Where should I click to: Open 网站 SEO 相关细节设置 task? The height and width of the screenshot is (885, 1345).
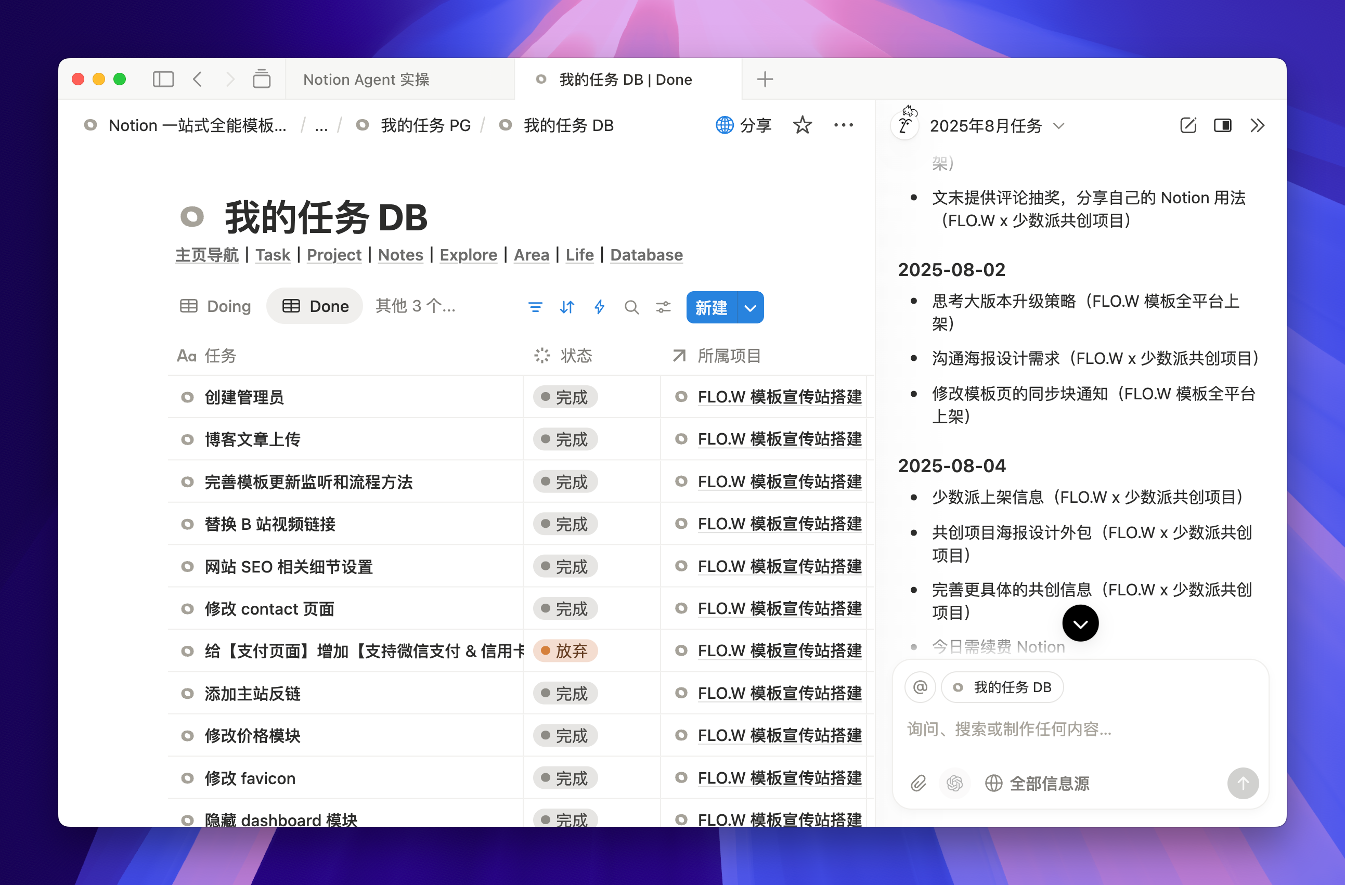point(288,567)
